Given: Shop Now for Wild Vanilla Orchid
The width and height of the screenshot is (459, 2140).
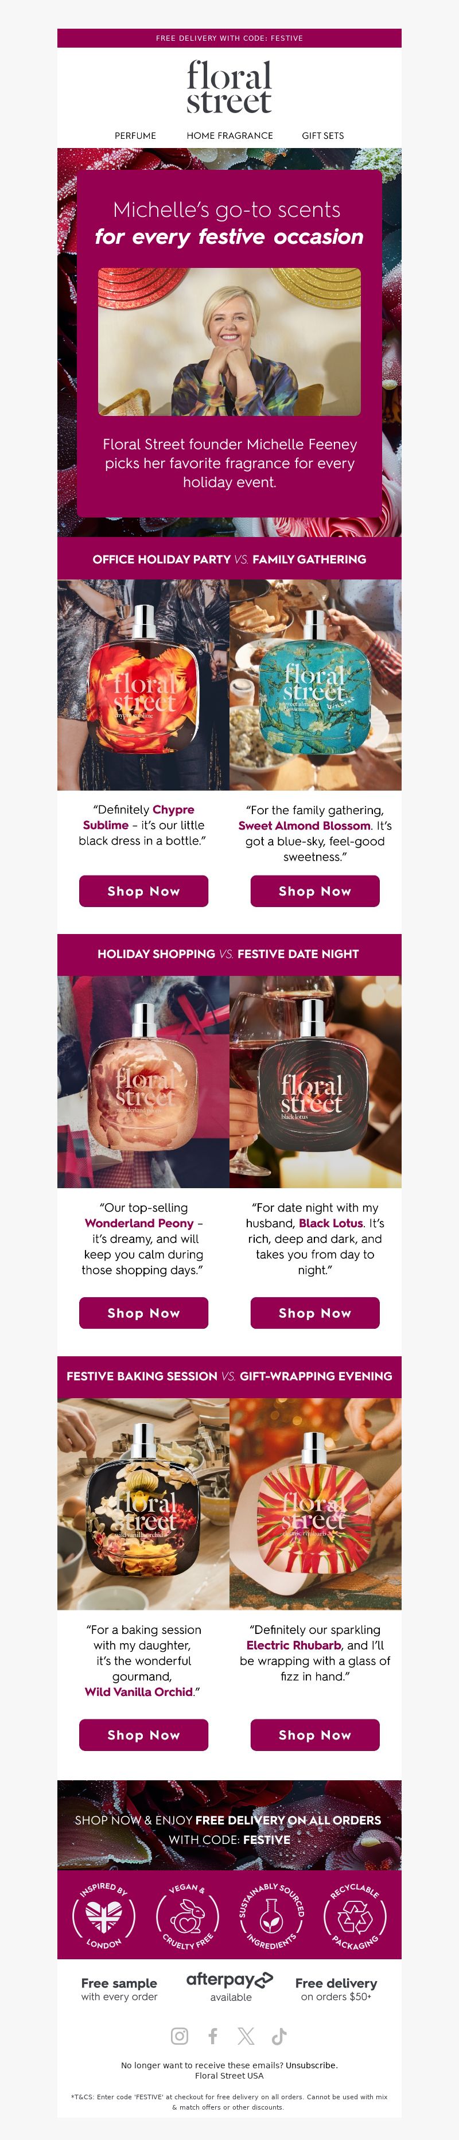Looking at the screenshot, I should [x=144, y=1734].
